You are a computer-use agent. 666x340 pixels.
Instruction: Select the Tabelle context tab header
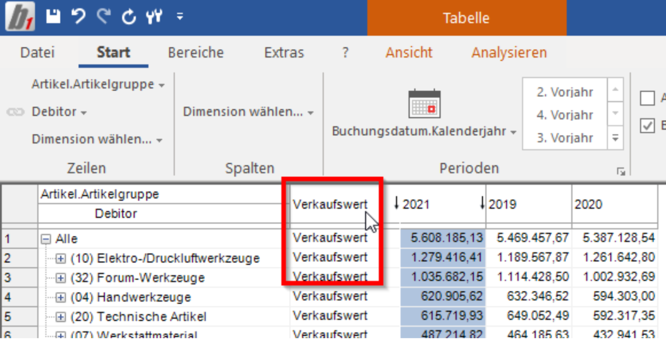[467, 18]
